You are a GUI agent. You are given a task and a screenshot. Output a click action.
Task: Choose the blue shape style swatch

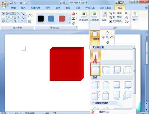pos(51,19)
